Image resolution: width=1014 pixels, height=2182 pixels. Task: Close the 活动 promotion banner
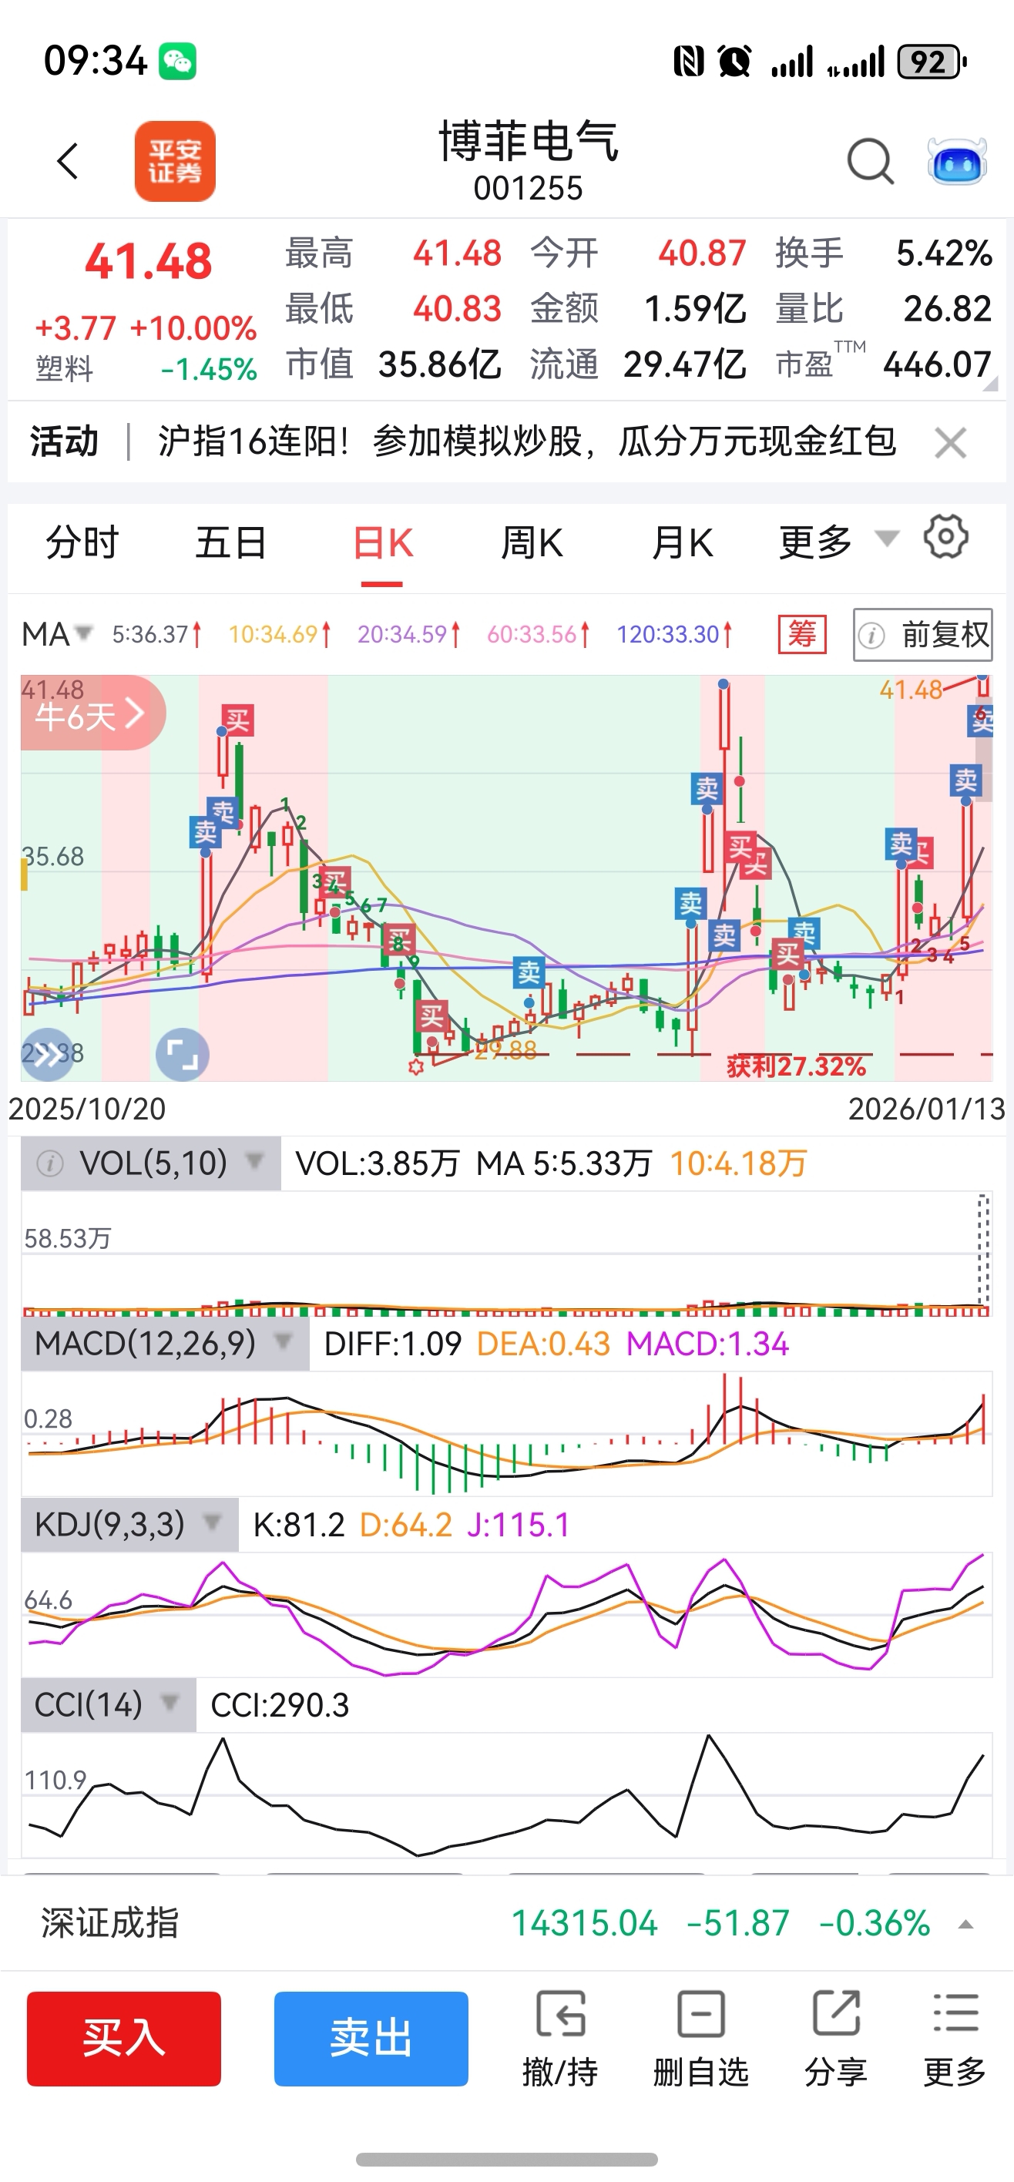(x=951, y=443)
